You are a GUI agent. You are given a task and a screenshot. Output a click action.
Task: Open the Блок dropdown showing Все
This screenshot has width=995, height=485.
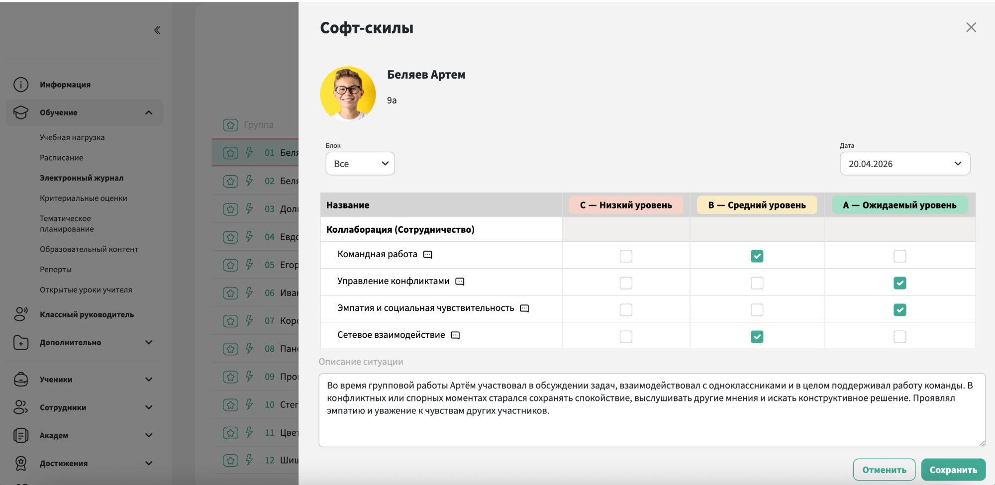tap(360, 164)
